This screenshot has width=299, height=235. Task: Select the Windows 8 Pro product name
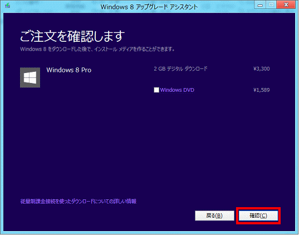[69, 70]
